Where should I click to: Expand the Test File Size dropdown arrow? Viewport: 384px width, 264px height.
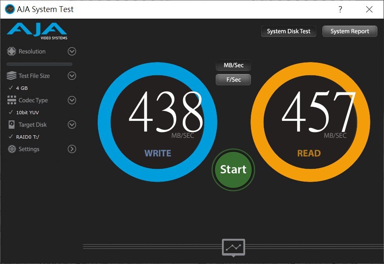tap(72, 76)
